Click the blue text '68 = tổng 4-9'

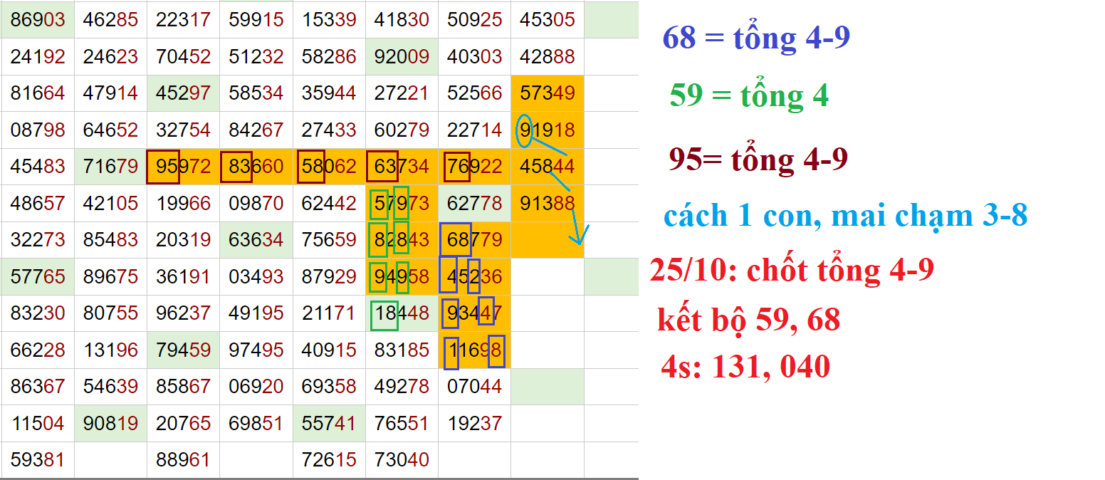tap(755, 37)
